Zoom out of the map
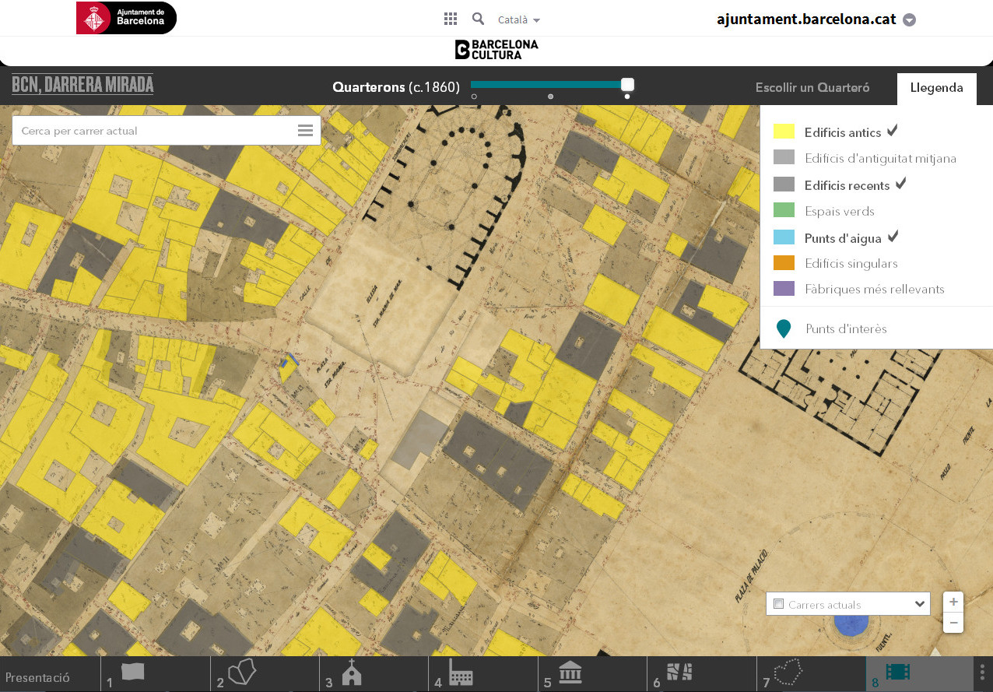993x692 pixels. pos(953,623)
